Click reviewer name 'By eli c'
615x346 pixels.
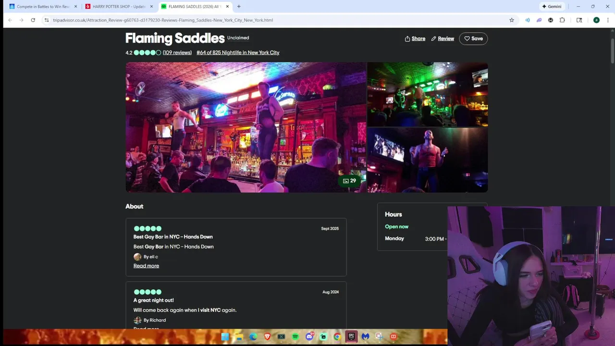point(151,257)
